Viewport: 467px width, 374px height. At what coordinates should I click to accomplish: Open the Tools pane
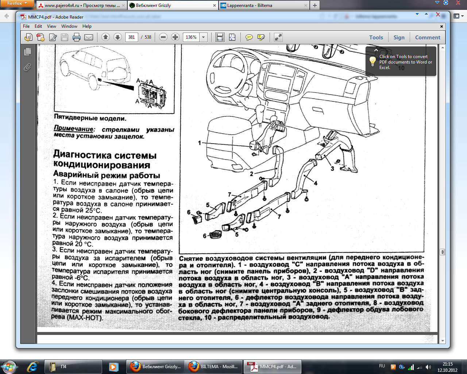coord(376,37)
